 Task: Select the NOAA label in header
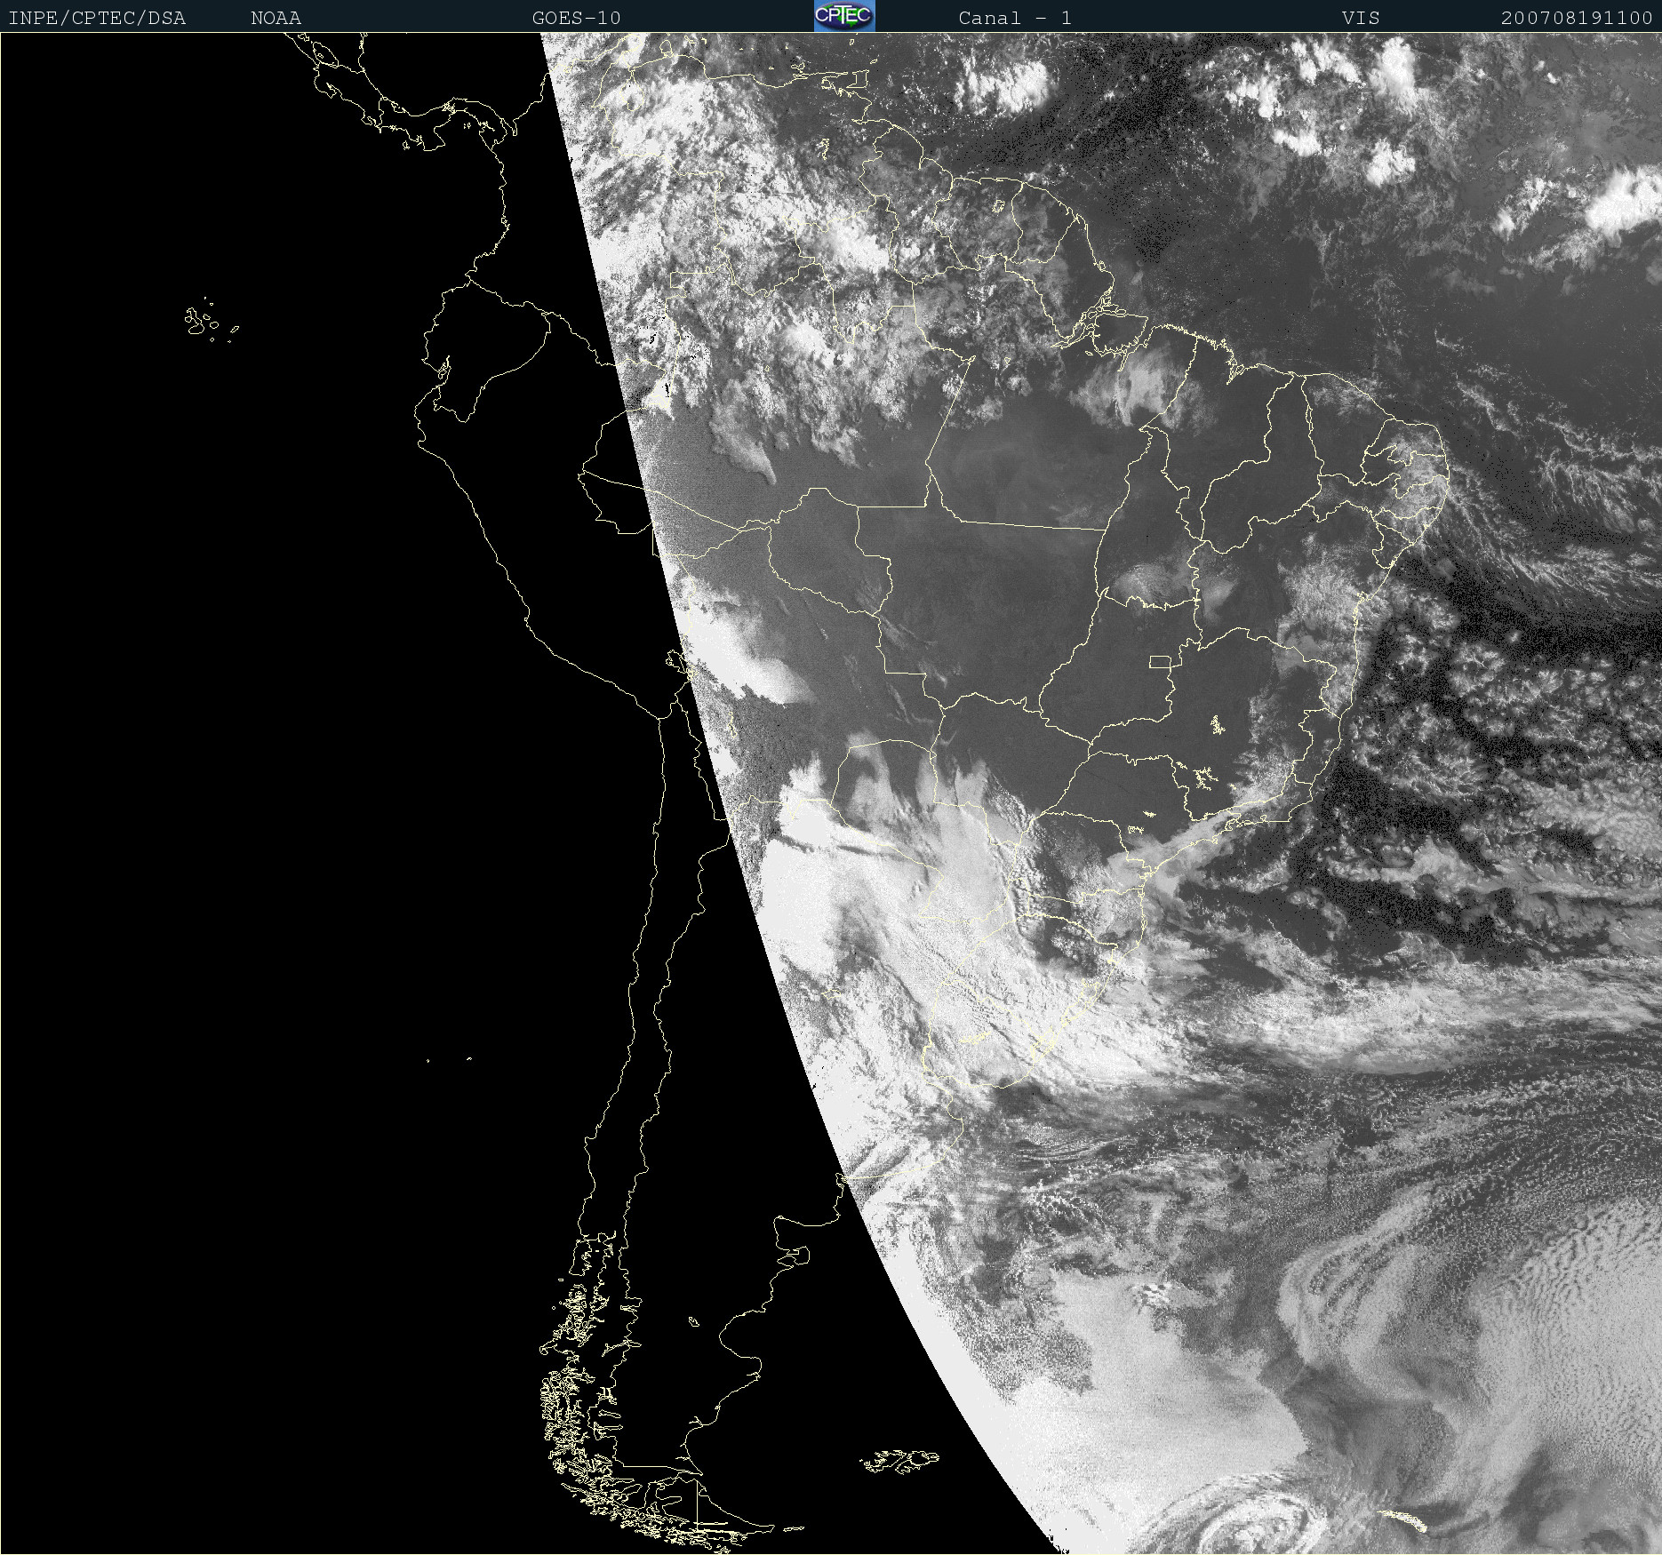tap(276, 18)
